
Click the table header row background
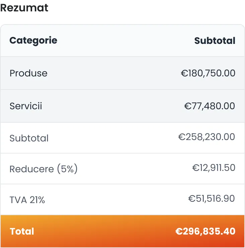coord(122,41)
